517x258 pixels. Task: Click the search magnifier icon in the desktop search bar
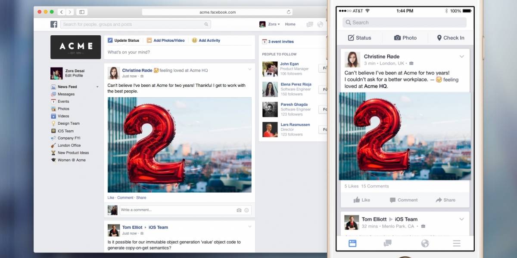[x=207, y=25]
